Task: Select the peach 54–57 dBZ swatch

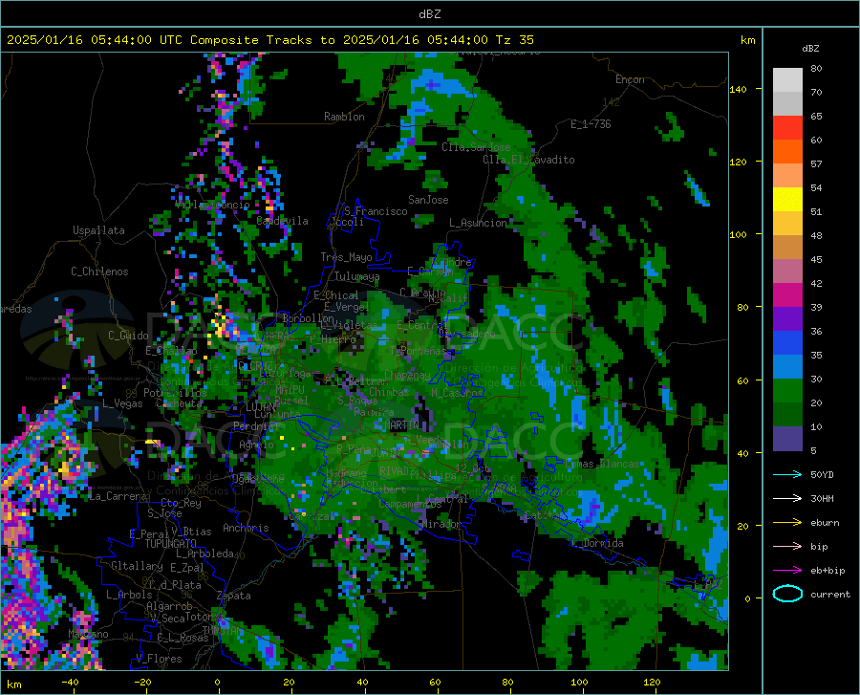Action: [x=787, y=176]
